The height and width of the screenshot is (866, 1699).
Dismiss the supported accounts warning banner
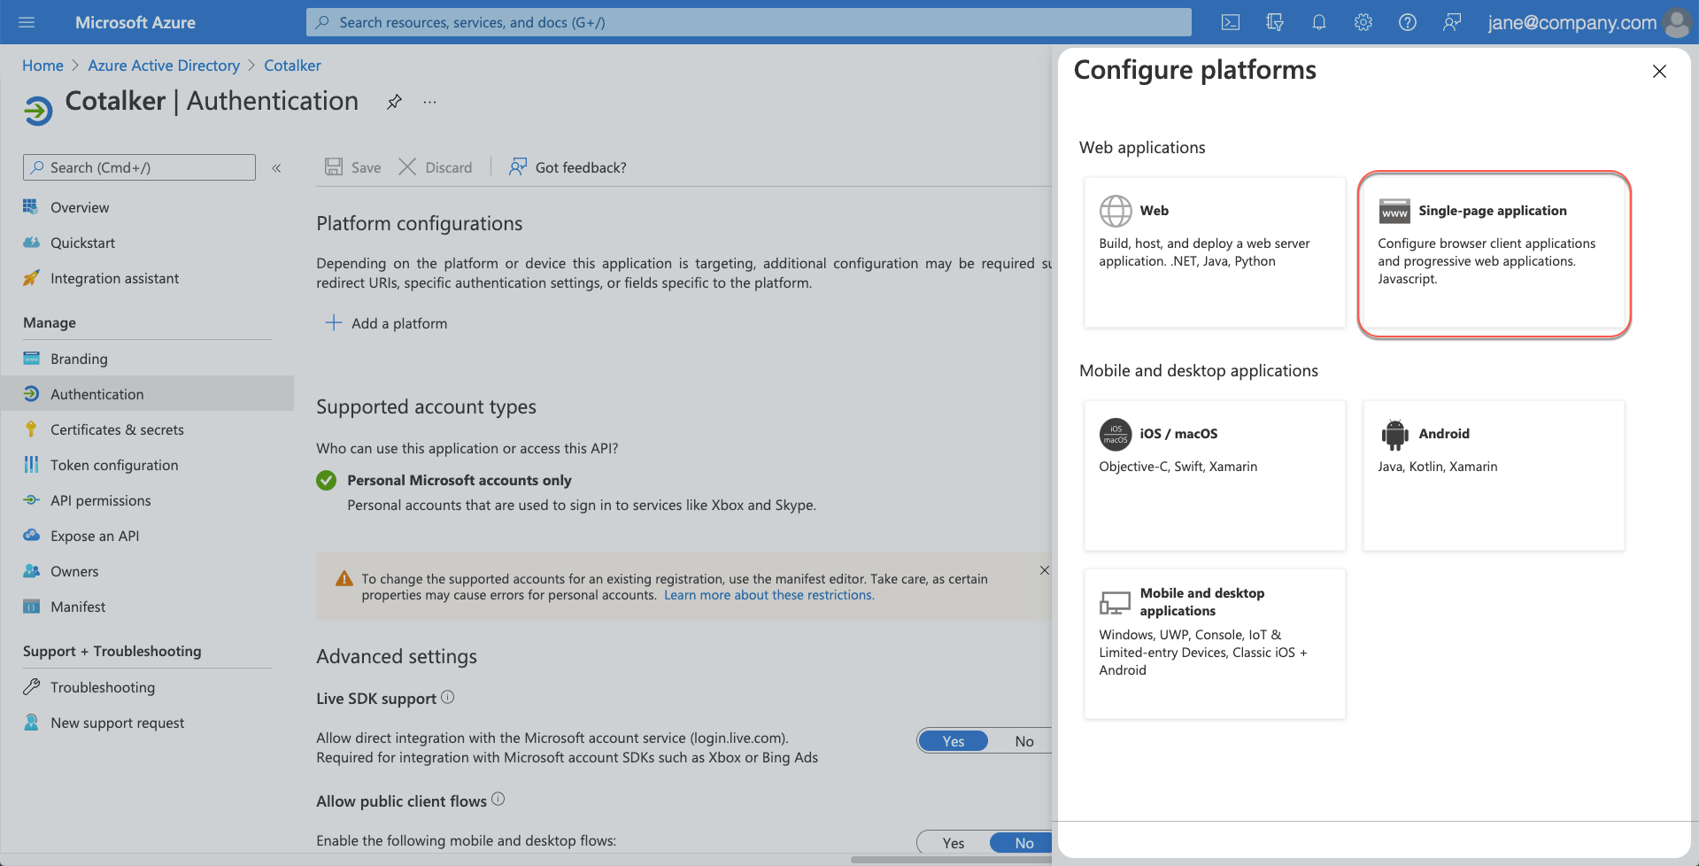[x=1045, y=570]
